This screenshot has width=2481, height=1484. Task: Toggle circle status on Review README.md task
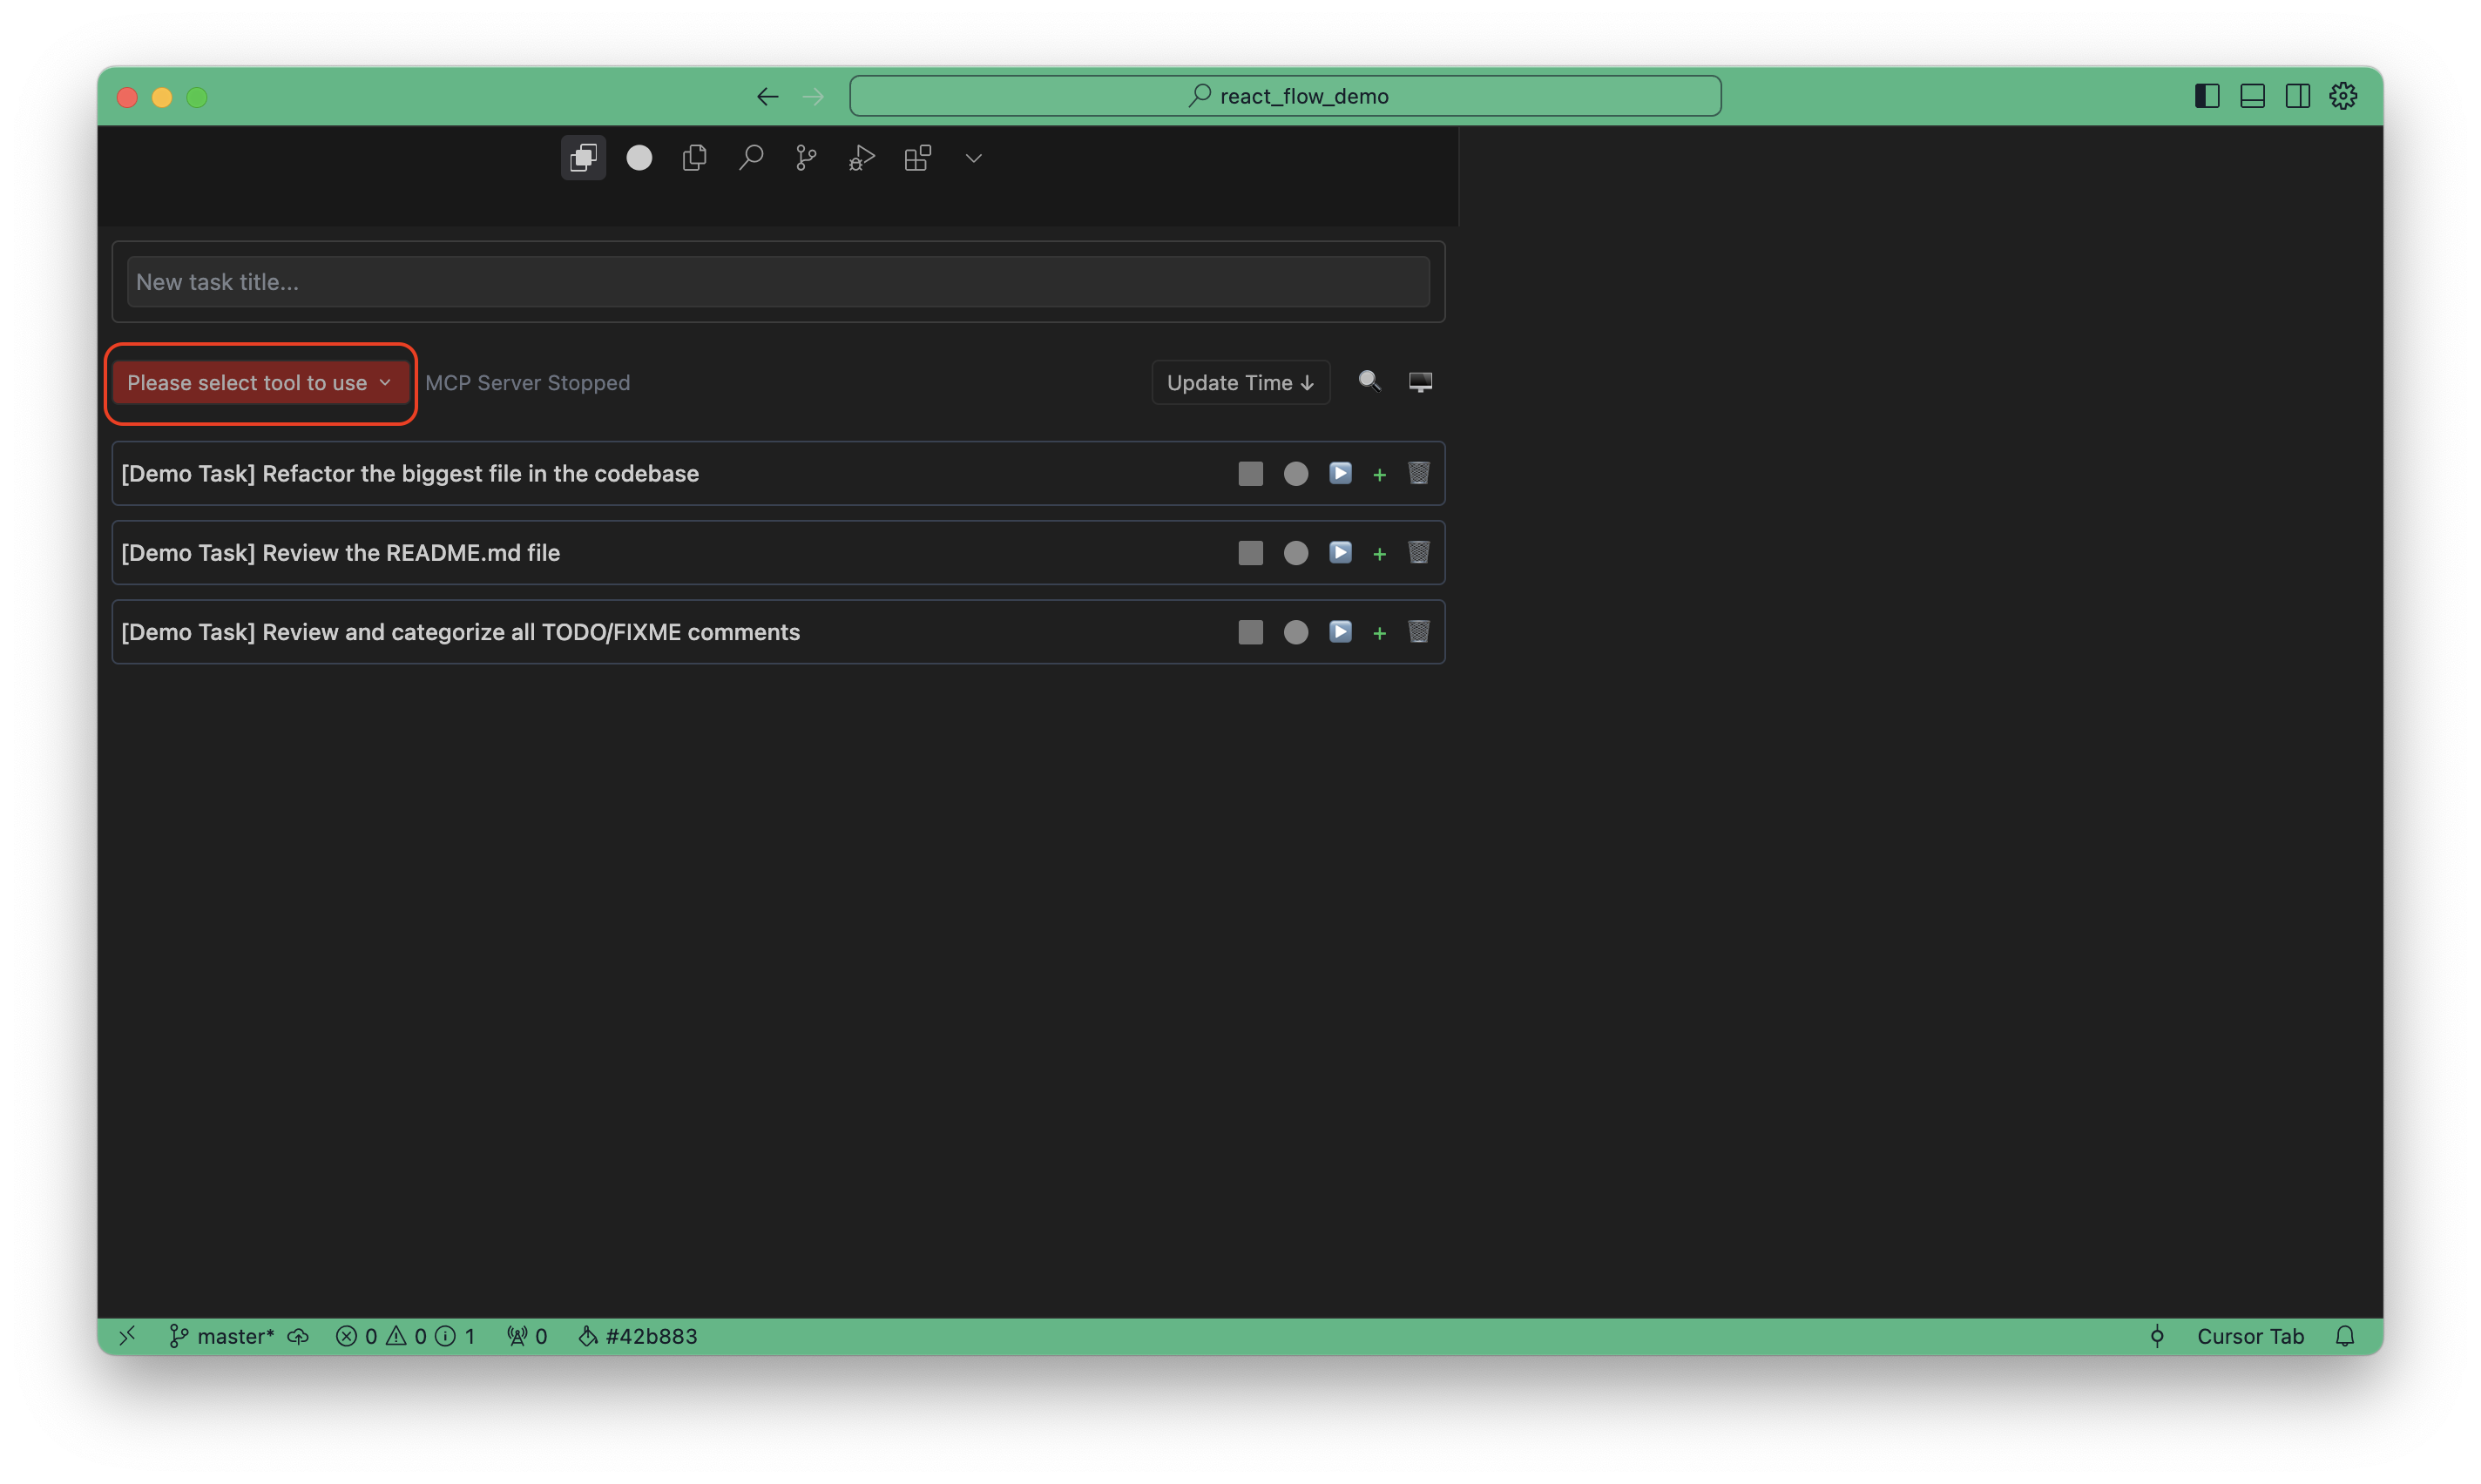(x=1295, y=553)
